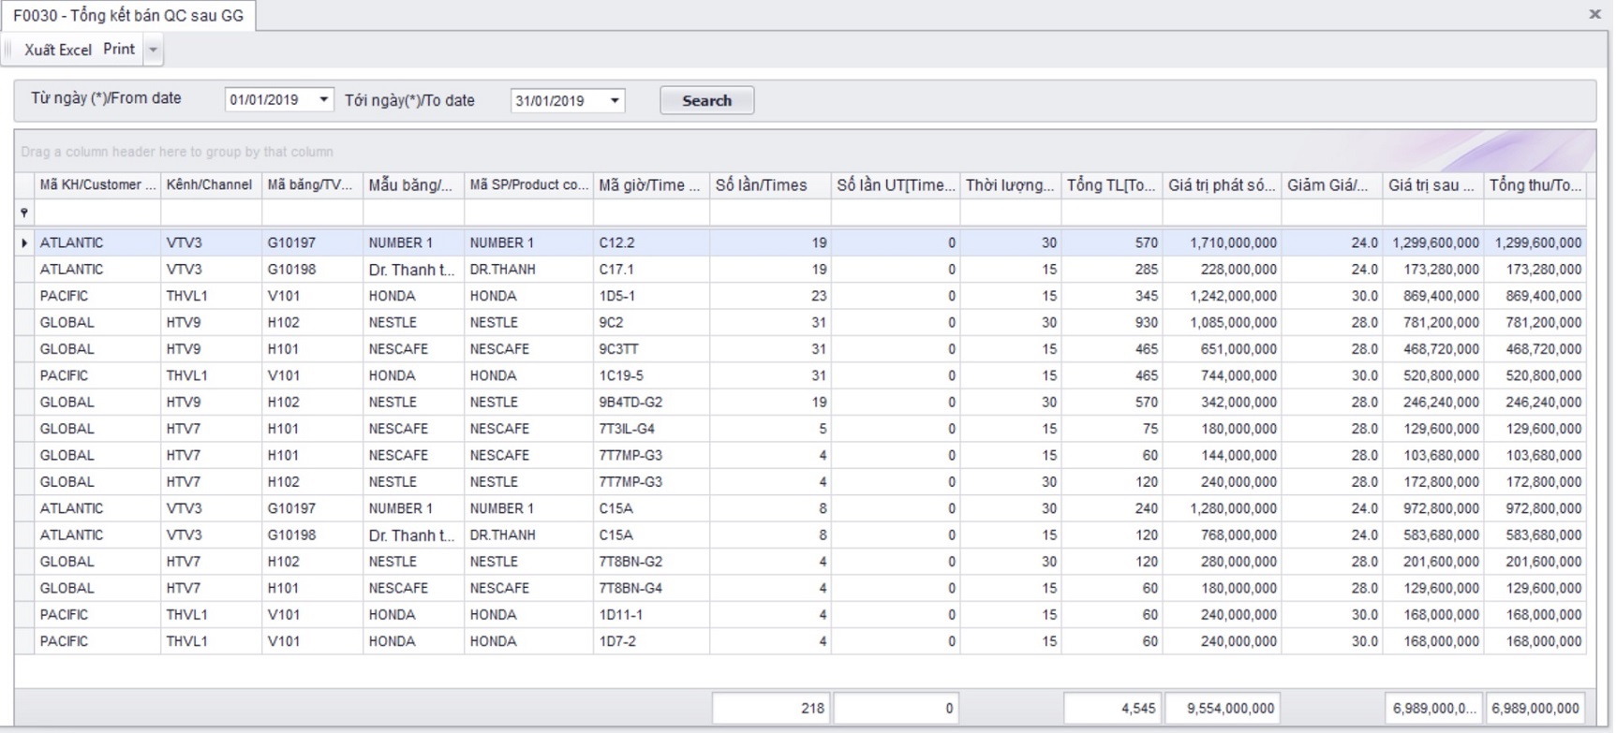Select the total duration cell 930
Viewport: 1616px width, 733px height.
[x=1112, y=322]
